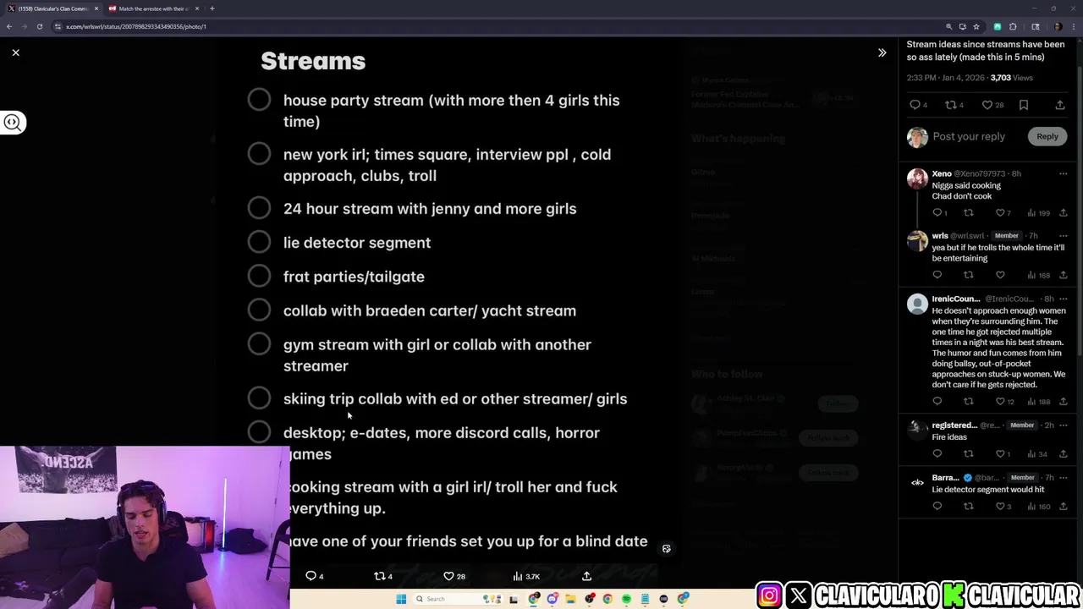
Task: Open more options on IrenicCoun's comment
Action: tap(1064, 299)
